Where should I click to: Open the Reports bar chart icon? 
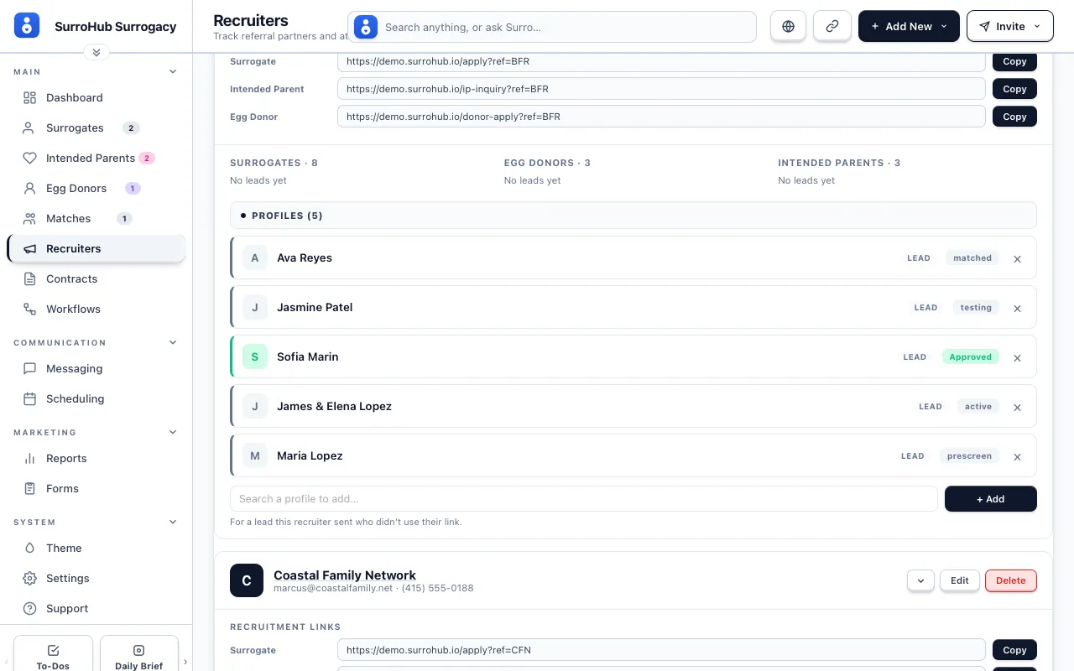point(29,459)
